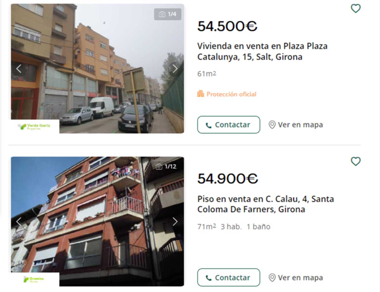Show next photo of C. Calau listing
Image resolution: width=380 pixels, height=292 pixels.
pyautogui.click(x=174, y=221)
